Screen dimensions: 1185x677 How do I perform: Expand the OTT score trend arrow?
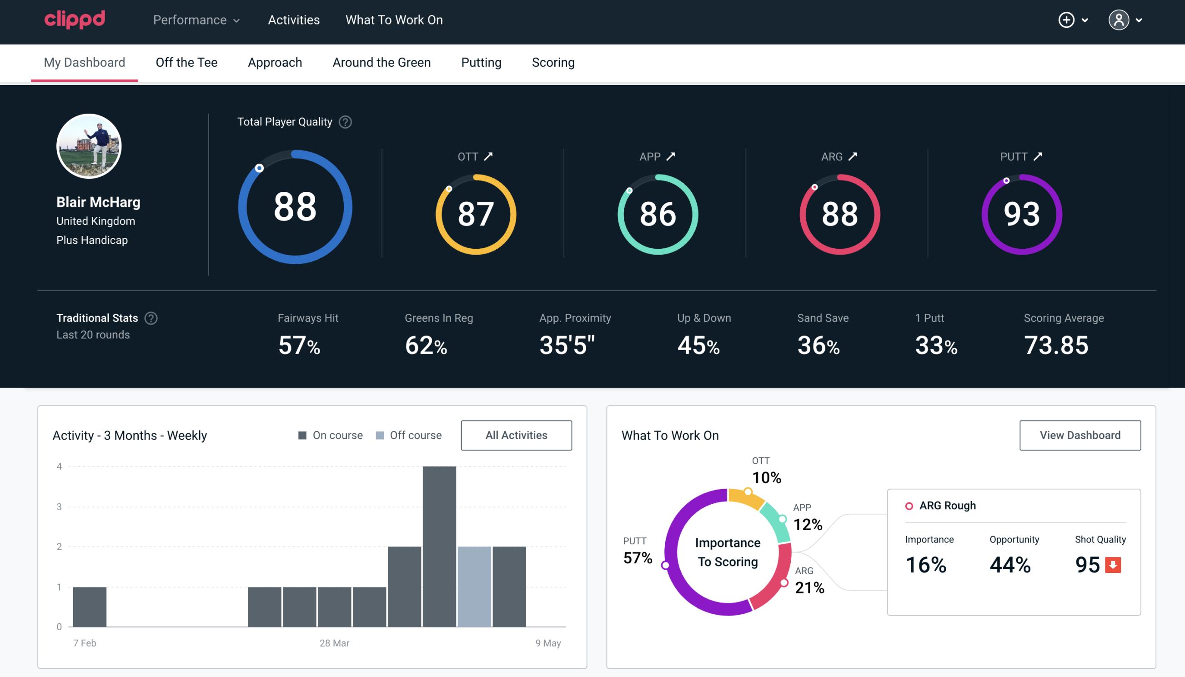click(489, 156)
